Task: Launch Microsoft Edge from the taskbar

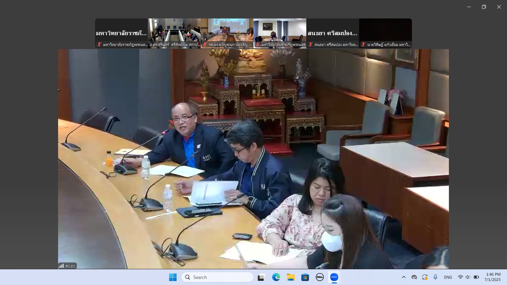Action: tap(276, 277)
